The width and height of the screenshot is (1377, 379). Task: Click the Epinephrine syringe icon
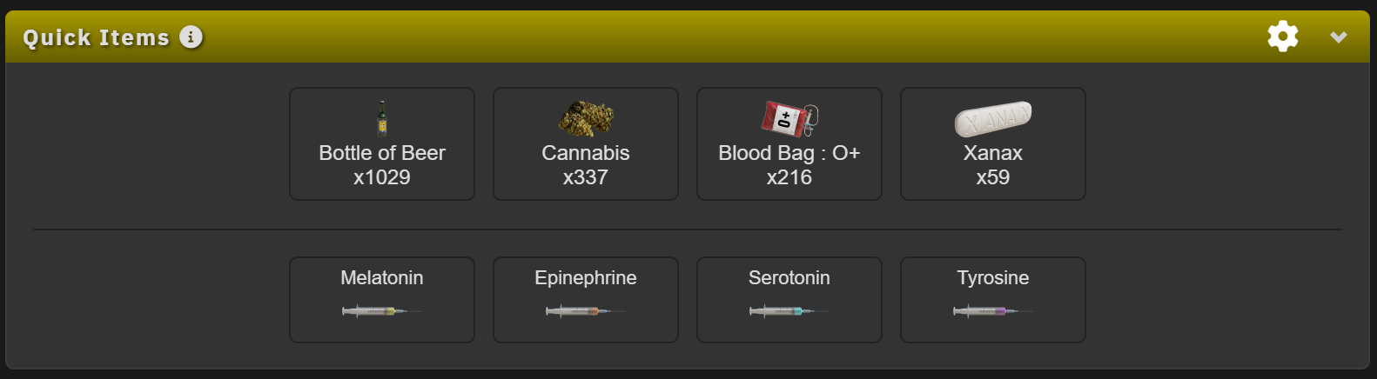tap(585, 310)
